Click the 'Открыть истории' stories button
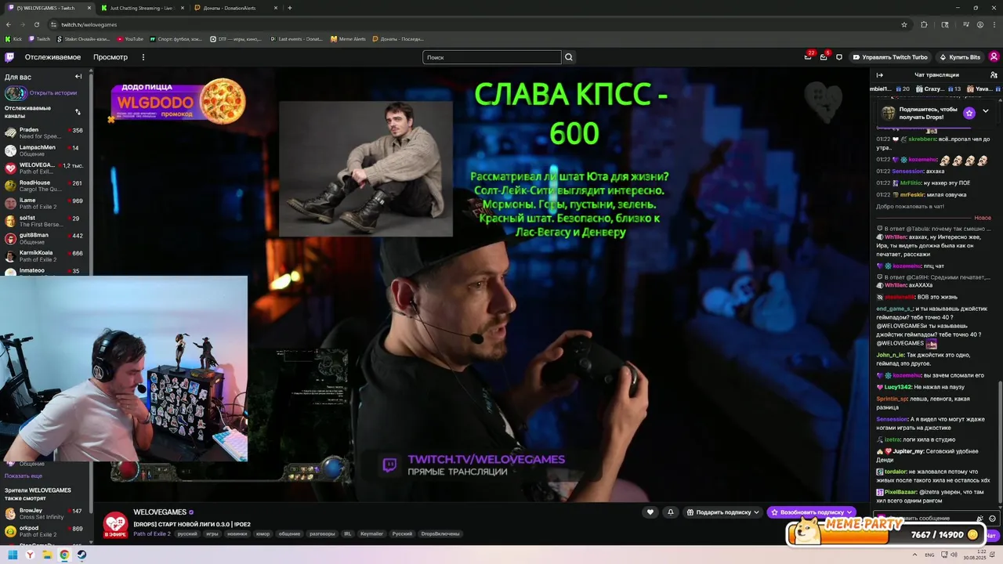The image size is (1003, 564). tap(41, 93)
